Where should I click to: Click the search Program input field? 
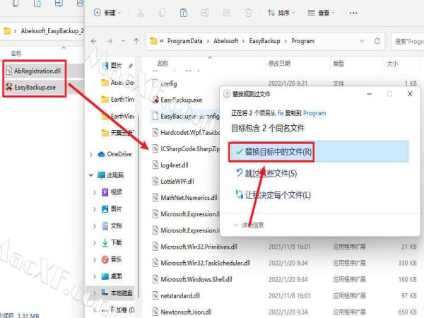tap(408, 42)
